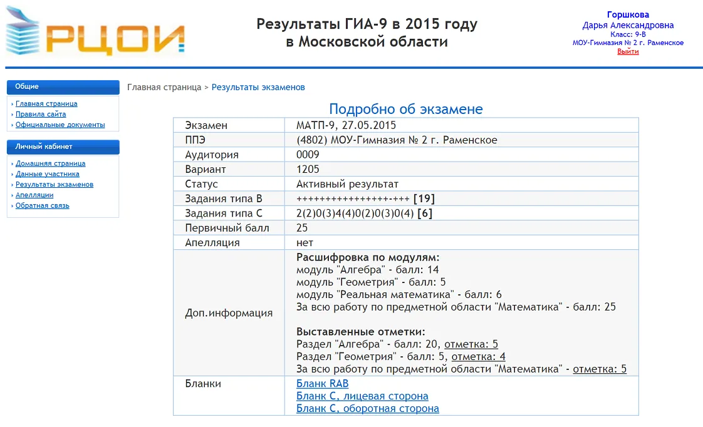Image resolution: width=703 pixels, height=427 pixels.
Task: Click the Задания типа B result string
Action: pyautogui.click(x=365, y=198)
